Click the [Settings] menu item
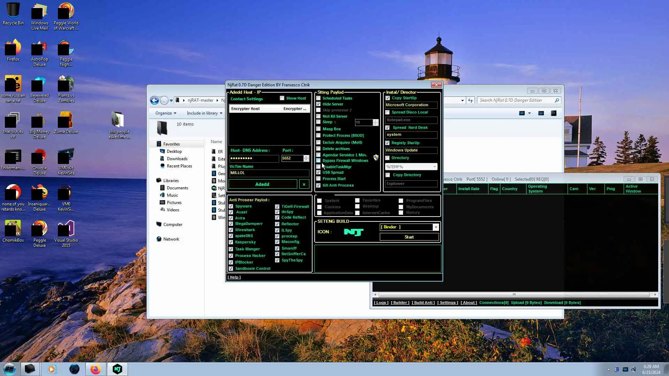The width and height of the screenshot is (669, 376). click(x=447, y=303)
